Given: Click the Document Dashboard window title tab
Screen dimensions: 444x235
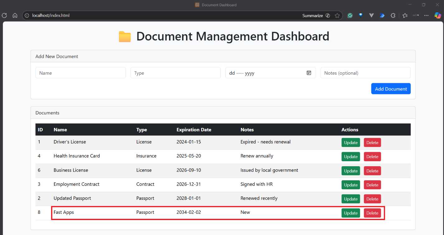Looking at the screenshot, I should pos(216,5).
